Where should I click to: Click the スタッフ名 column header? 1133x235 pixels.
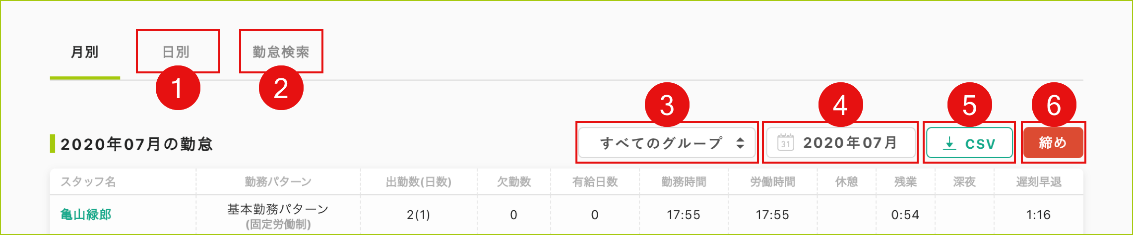pyautogui.click(x=88, y=182)
